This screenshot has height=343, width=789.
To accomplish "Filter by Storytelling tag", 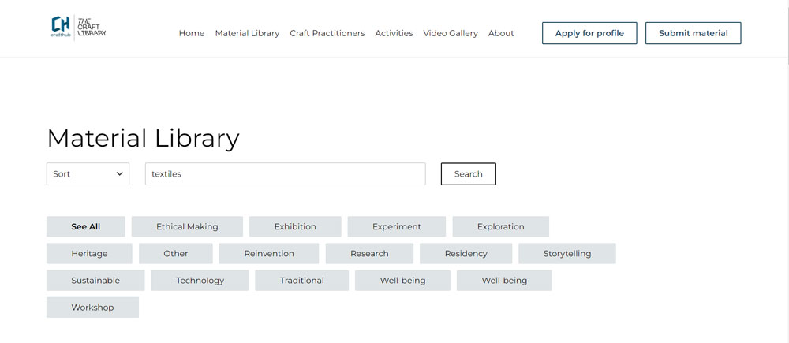I will point(567,254).
